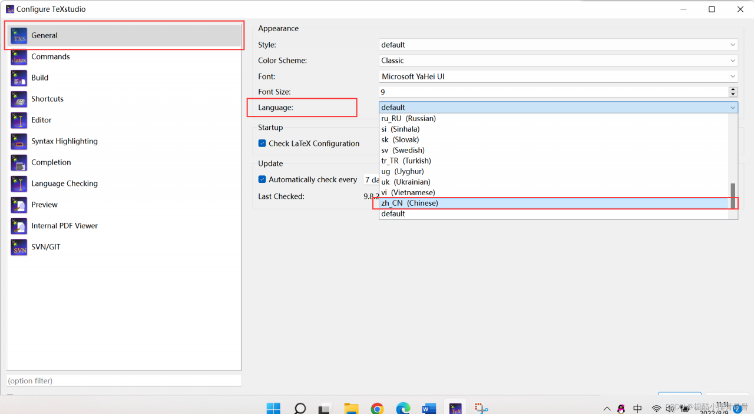Viewport: 754px width, 414px height.
Task: Select tr_TR (Turkish) from the language list
Action: coord(554,161)
